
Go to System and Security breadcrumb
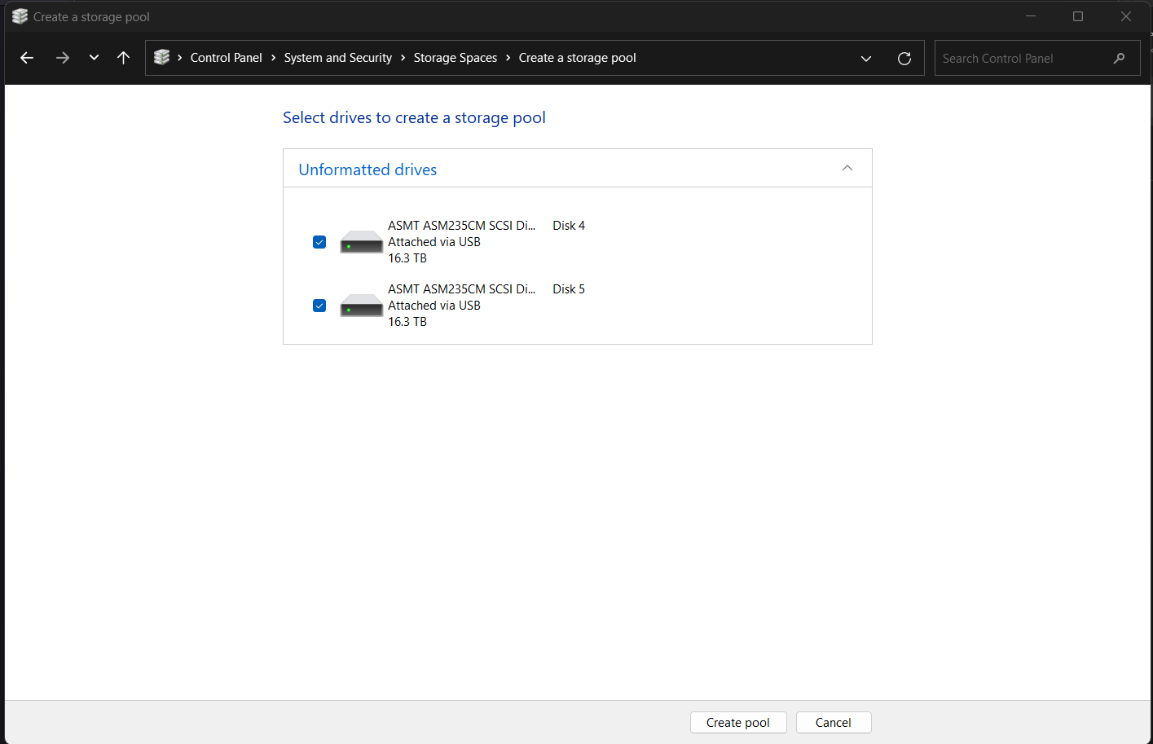[337, 58]
